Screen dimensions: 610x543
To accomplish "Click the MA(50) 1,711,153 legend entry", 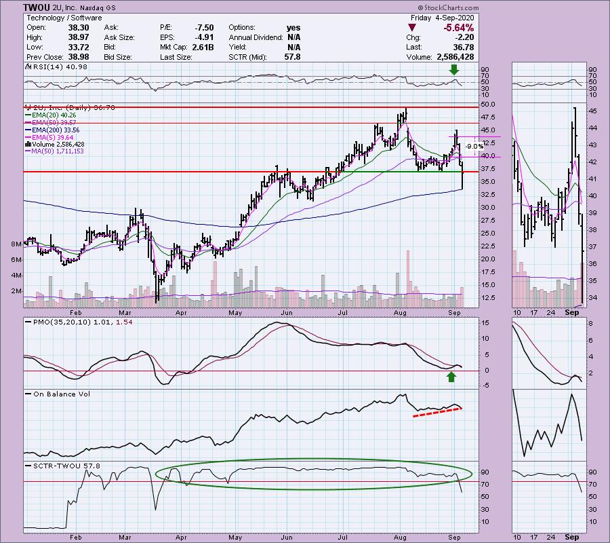I will (58, 151).
